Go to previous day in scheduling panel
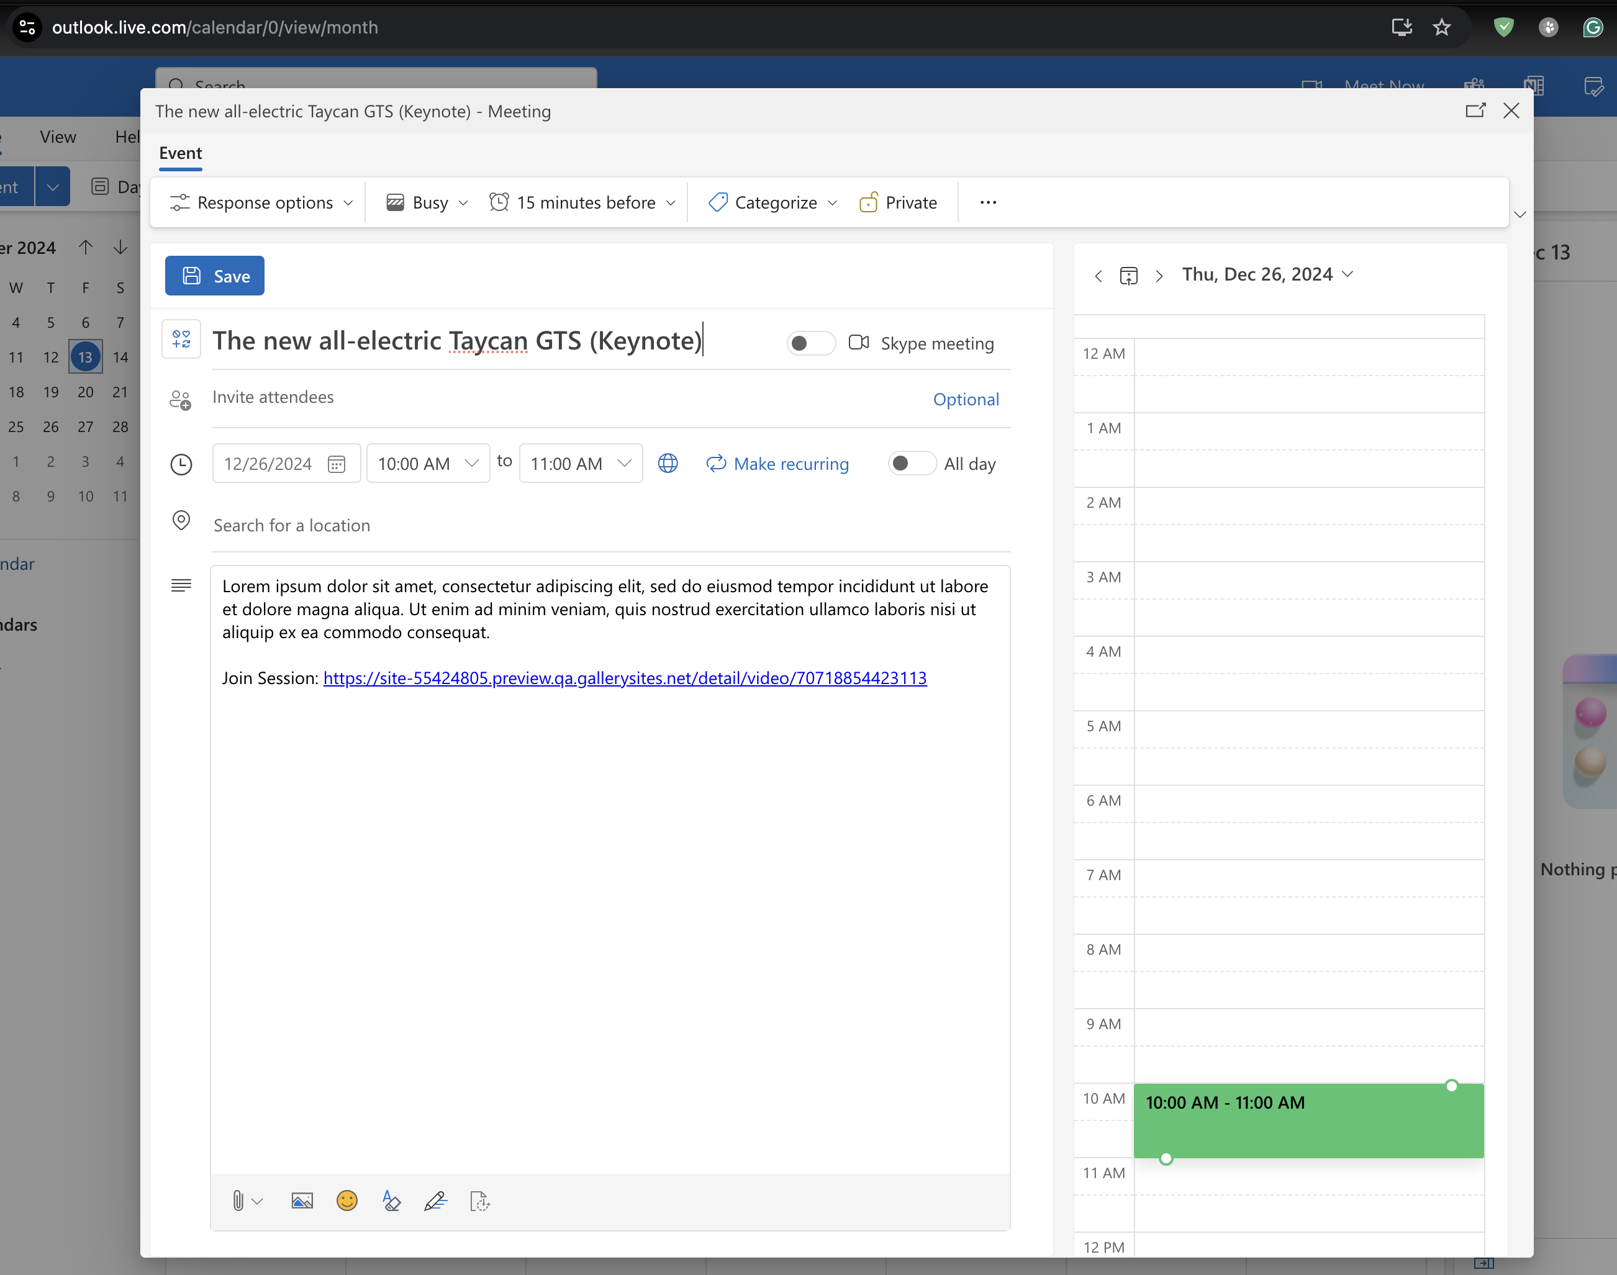The width and height of the screenshot is (1617, 1275). [x=1098, y=276]
